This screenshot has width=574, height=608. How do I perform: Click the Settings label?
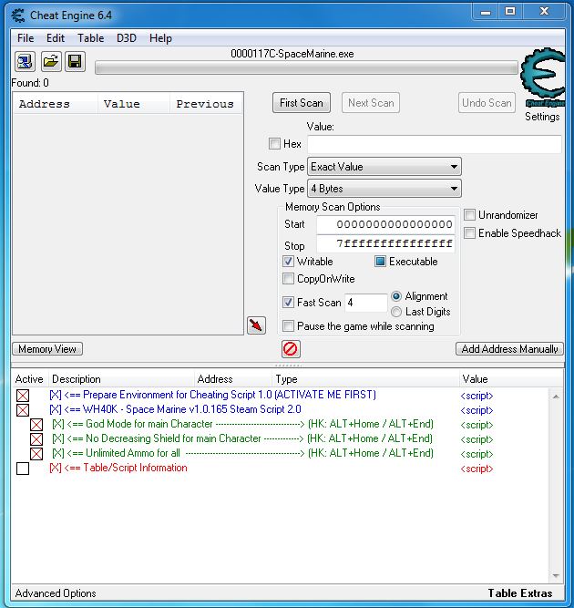click(542, 117)
